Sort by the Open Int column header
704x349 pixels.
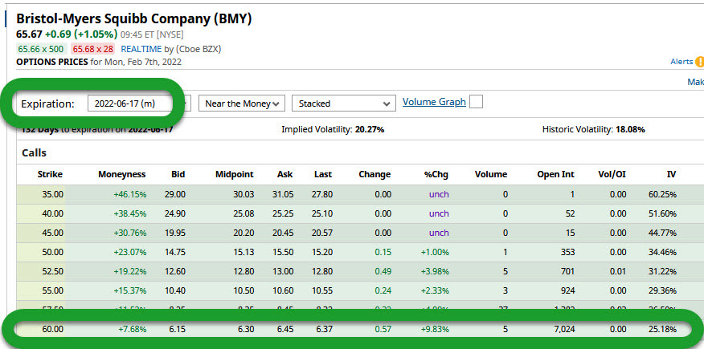tap(556, 175)
